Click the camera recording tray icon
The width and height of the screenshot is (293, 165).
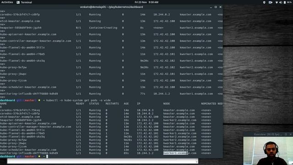coord(271,2)
